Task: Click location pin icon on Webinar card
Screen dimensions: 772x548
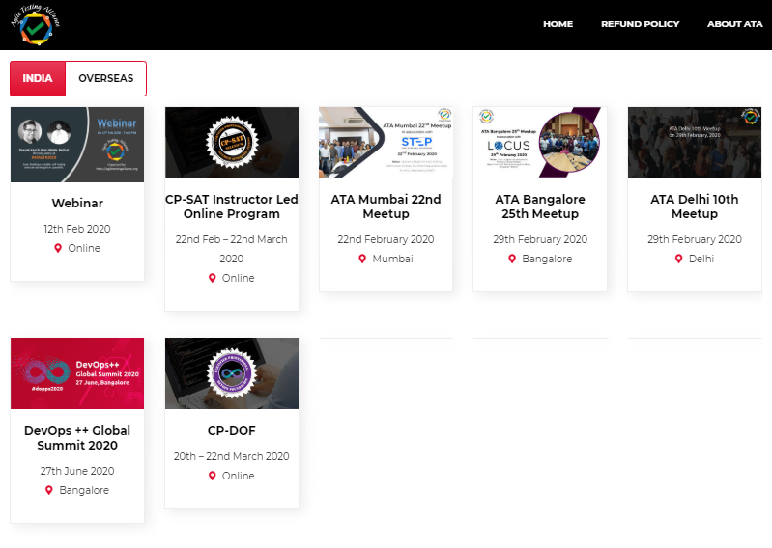Action: pos(58,248)
